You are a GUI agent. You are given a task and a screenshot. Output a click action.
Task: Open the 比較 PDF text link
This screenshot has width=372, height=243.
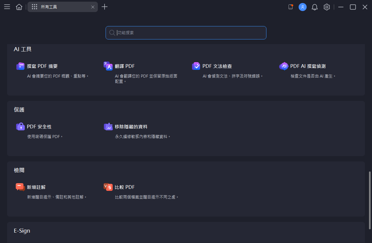pos(125,187)
